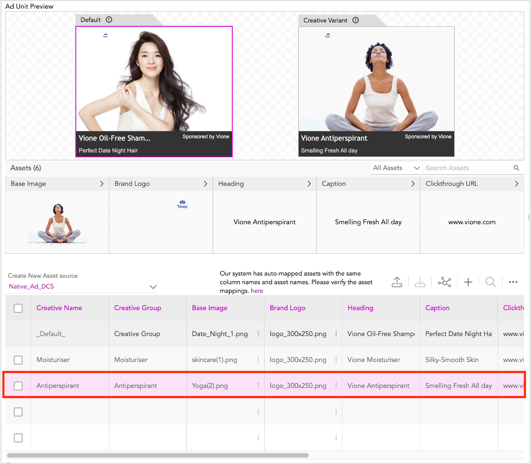
Task: Open the Native_Ad_DCS asset source dropdown
Action: point(82,286)
